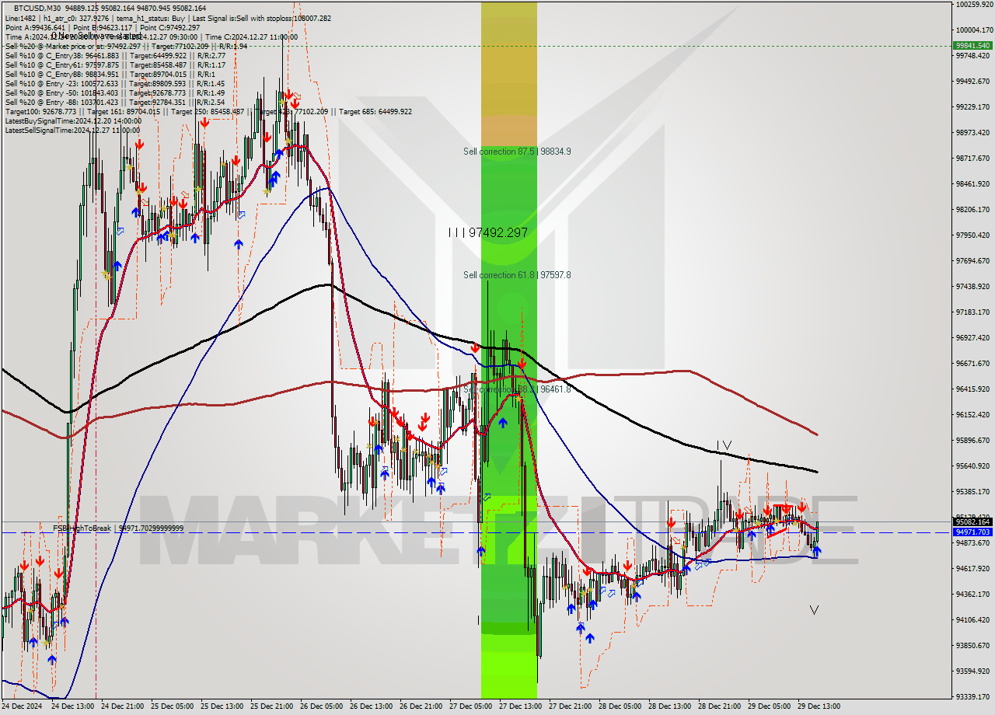
Task: Select the 'Sell %20 @ Entry -88: 103701.423' line
Action: pyautogui.click(x=115, y=102)
